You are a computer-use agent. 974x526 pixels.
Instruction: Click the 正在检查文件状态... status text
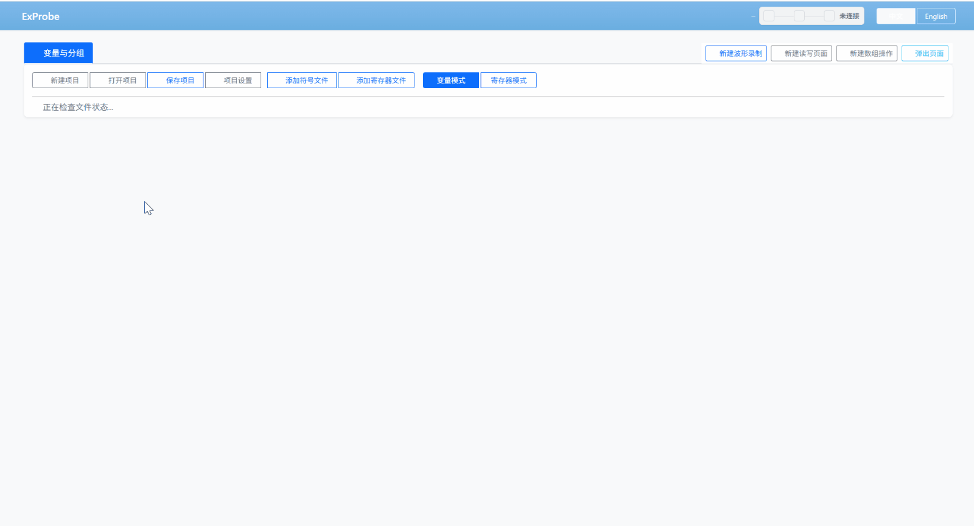[x=78, y=107]
